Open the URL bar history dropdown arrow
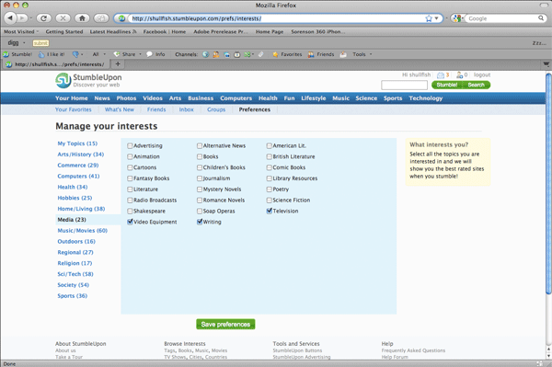This screenshot has width=552, height=367. pos(436,18)
